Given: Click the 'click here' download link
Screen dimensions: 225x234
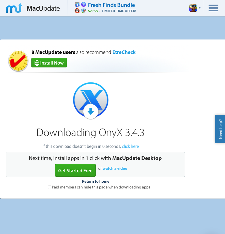Looking at the screenshot, I should tap(131, 146).
